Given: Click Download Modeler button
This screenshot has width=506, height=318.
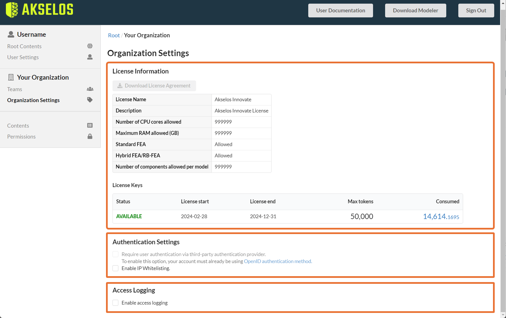Looking at the screenshot, I should [416, 10].
